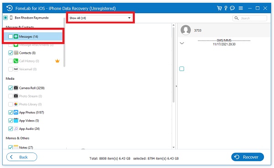Click the orange crown premium icon
The height and width of the screenshot is (168, 274).
[x=58, y=61]
